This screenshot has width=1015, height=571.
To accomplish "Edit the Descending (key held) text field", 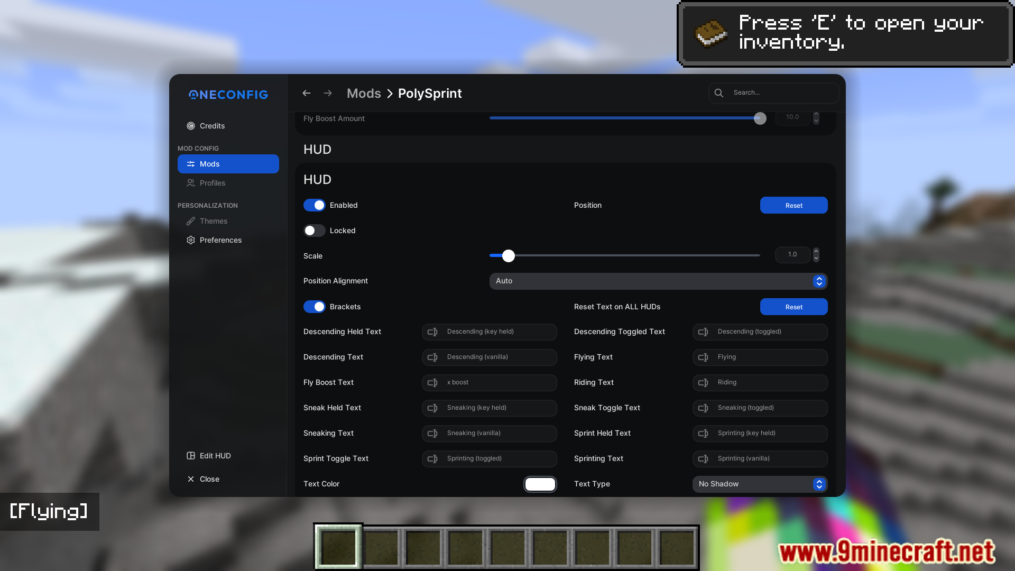I will (x=489, y=332).
